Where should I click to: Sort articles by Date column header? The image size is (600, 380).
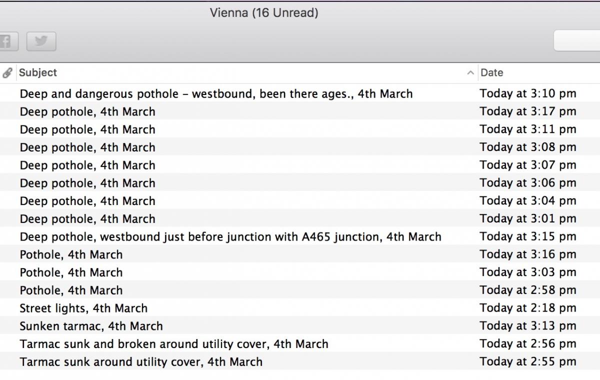point(492,73)
